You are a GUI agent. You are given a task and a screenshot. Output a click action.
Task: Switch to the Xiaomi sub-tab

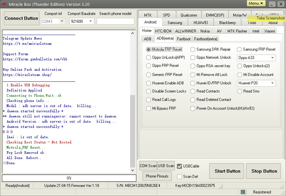click(x=269, y=31)
